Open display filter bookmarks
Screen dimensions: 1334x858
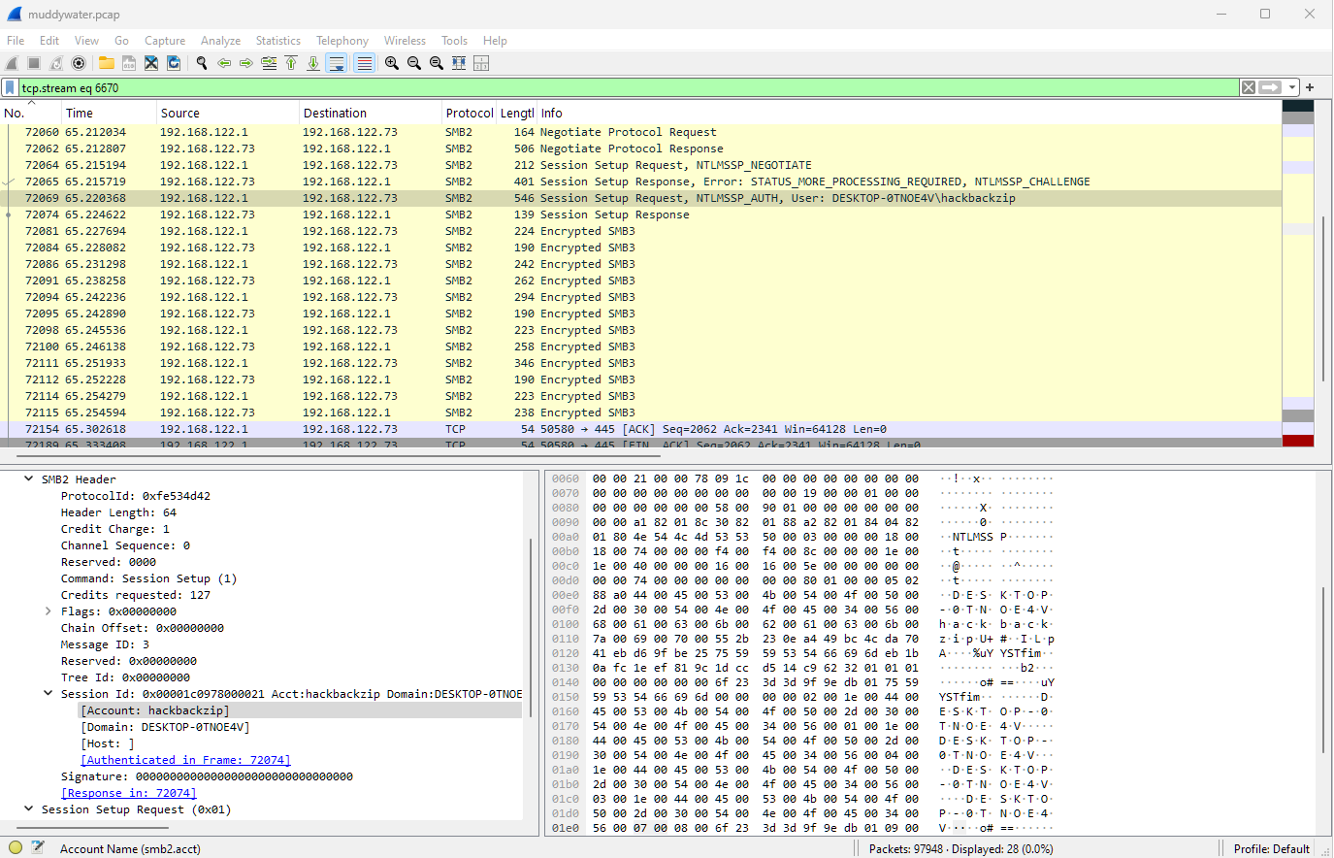10,87
